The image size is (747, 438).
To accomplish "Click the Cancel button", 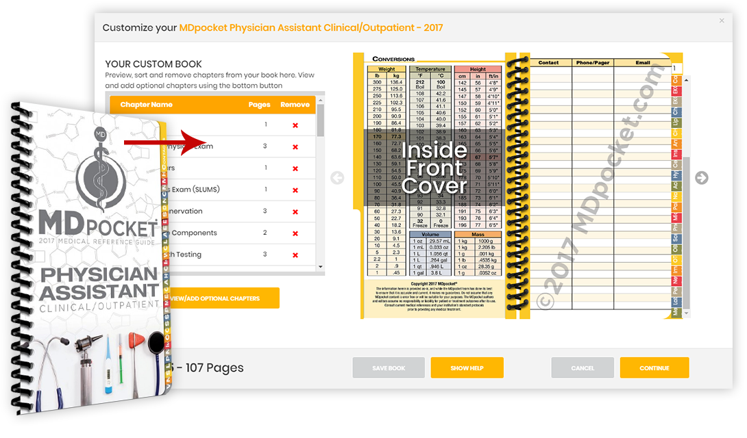I will 583,368.
